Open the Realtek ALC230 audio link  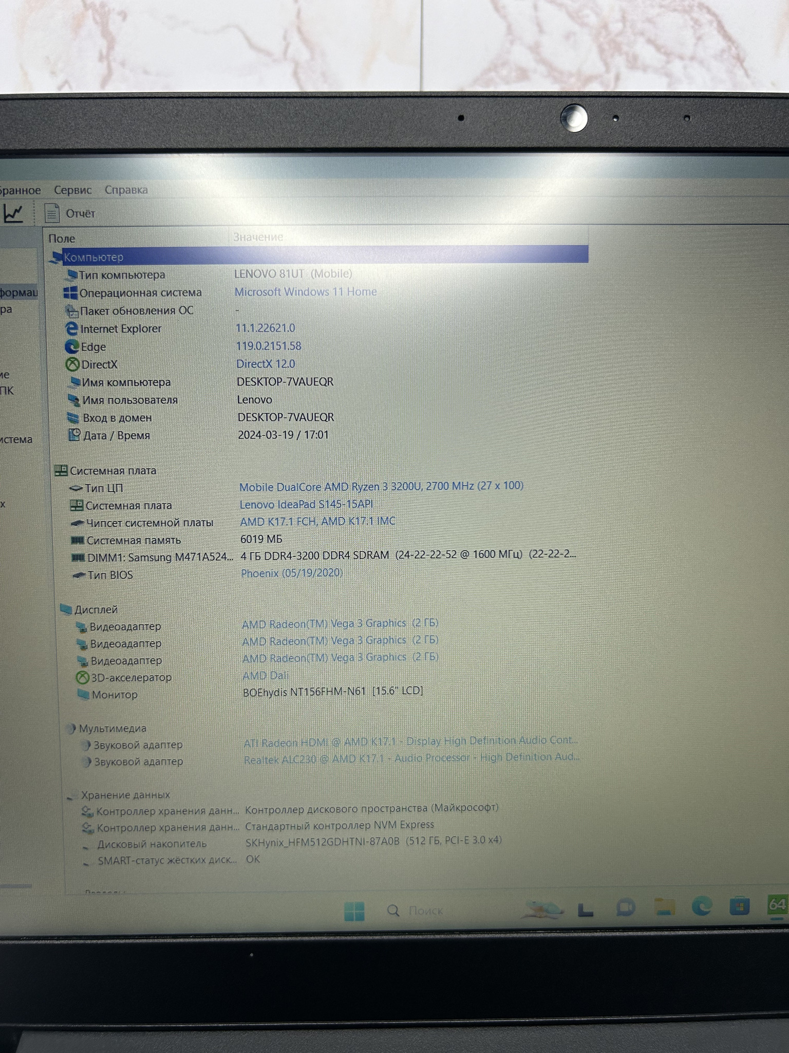(412, 758)
